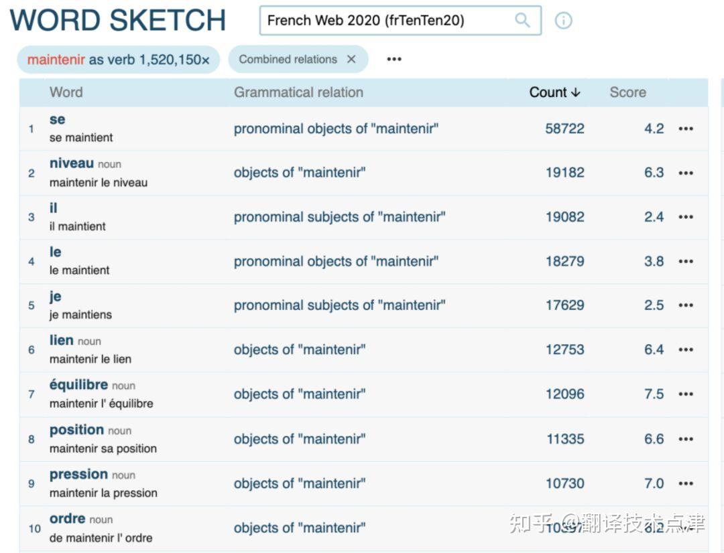Open the options menu for the "ordre" row

click(x=686, y=527)
